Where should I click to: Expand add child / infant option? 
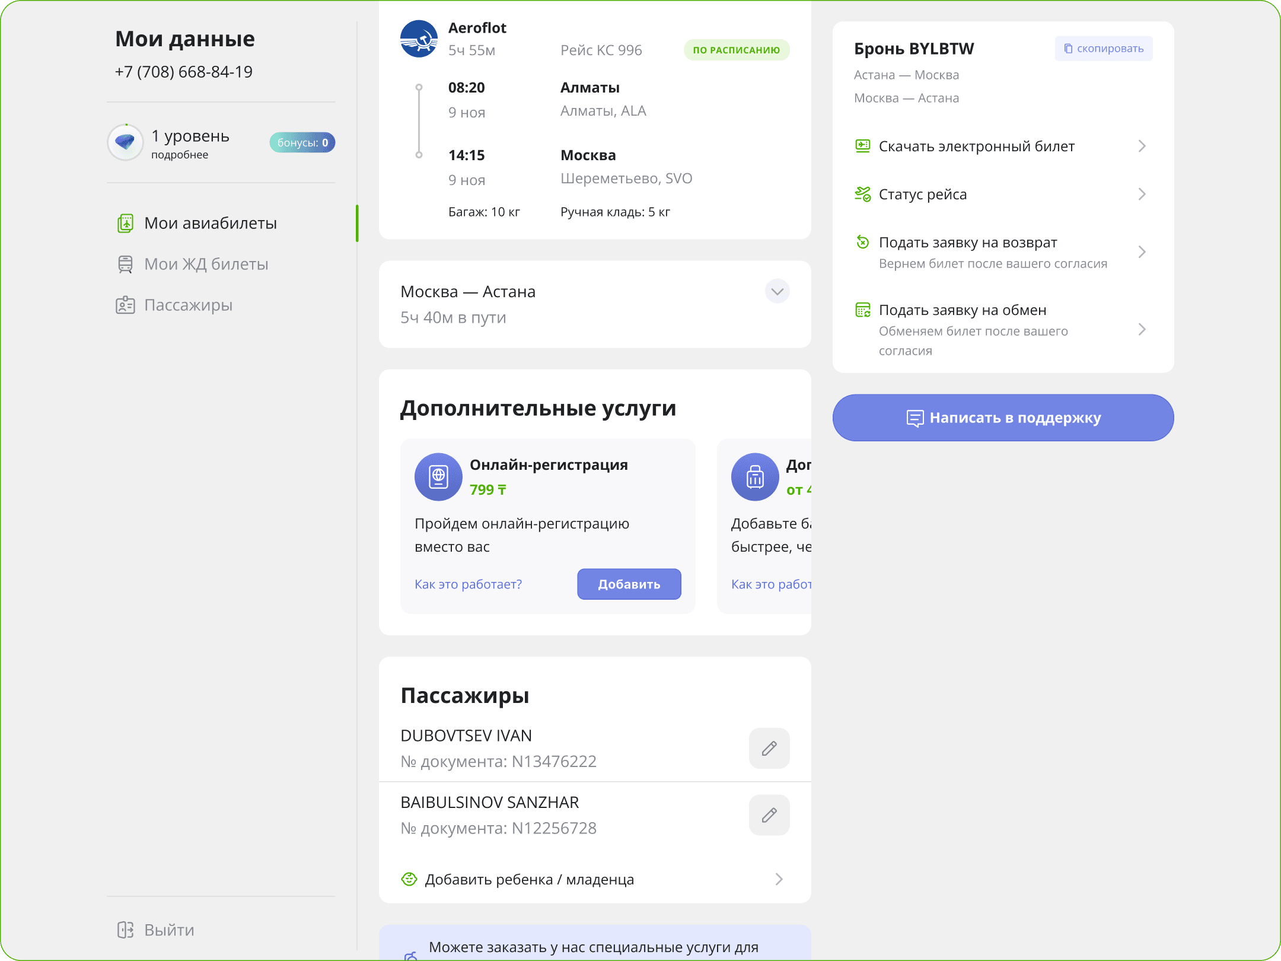[779, 879]
